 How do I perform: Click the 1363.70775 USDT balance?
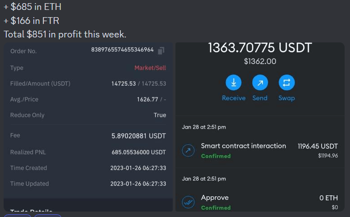(x=260, y=48)
